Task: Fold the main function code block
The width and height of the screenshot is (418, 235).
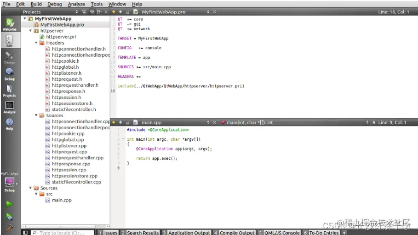Action: pos(123,139)
